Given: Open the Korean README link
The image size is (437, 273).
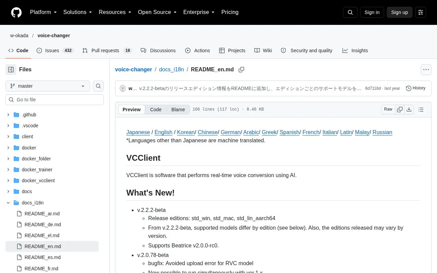Looking at the screenshot, I should click(186, 132).
